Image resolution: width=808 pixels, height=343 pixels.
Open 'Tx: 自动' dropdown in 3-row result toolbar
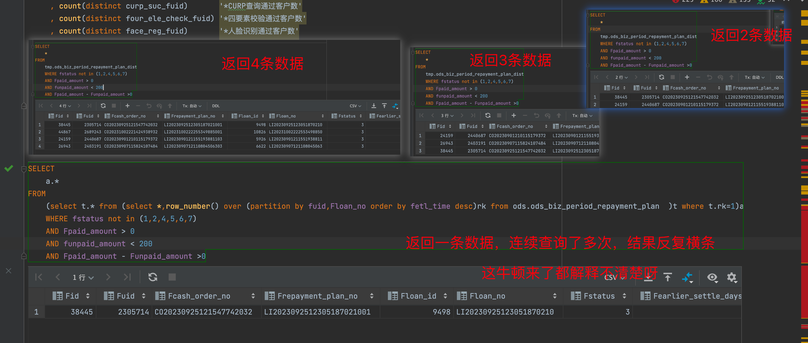click(x=582, y=115)
